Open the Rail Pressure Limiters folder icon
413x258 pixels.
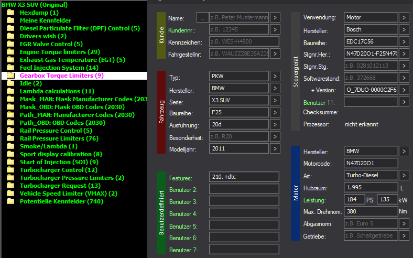(10, 138)
